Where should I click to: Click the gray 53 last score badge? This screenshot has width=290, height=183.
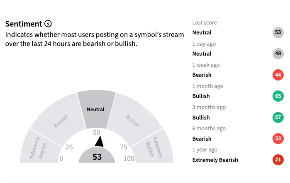[x=278, y=32]
